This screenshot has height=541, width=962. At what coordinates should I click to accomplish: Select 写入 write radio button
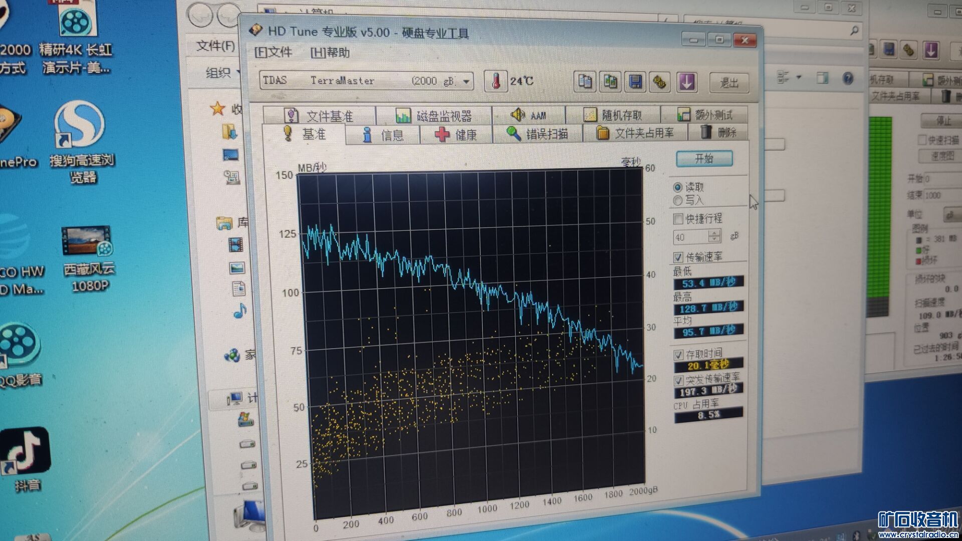678,200
